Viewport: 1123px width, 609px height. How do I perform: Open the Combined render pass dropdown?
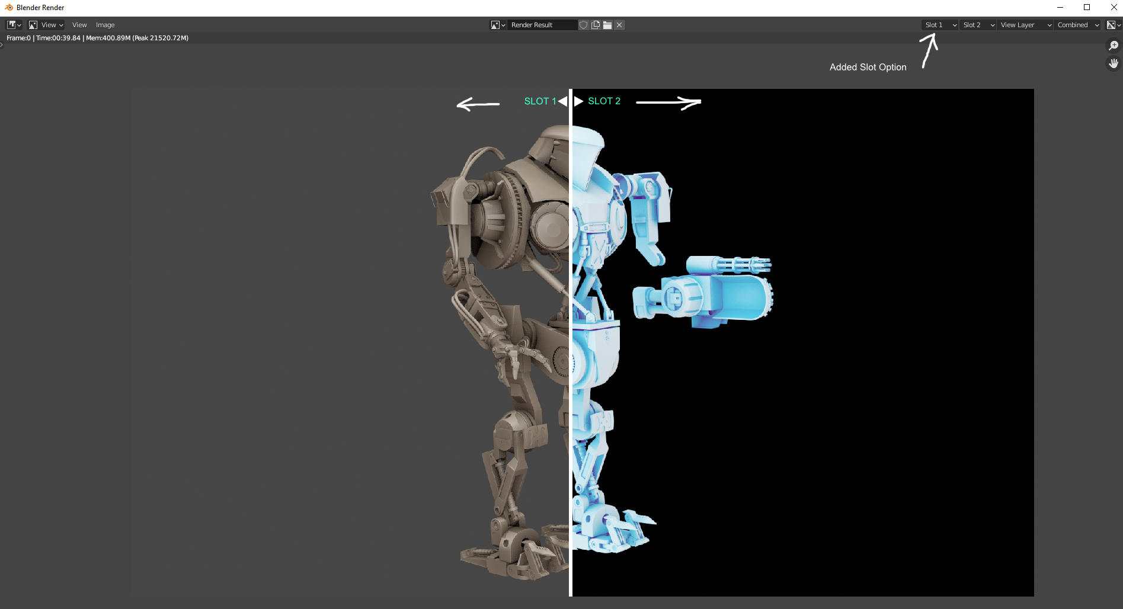[x=1078, y=25]
